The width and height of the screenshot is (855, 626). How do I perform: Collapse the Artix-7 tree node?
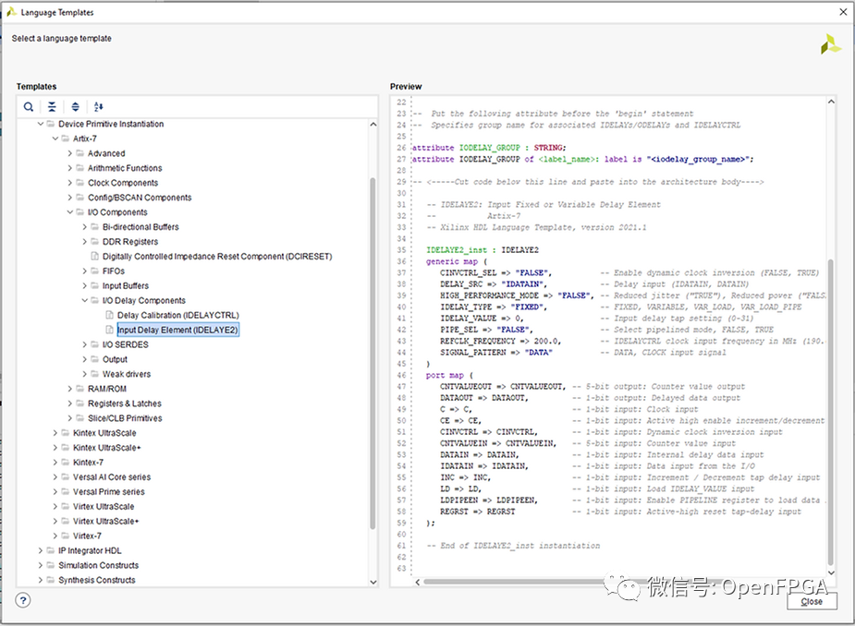click(55, 138)
